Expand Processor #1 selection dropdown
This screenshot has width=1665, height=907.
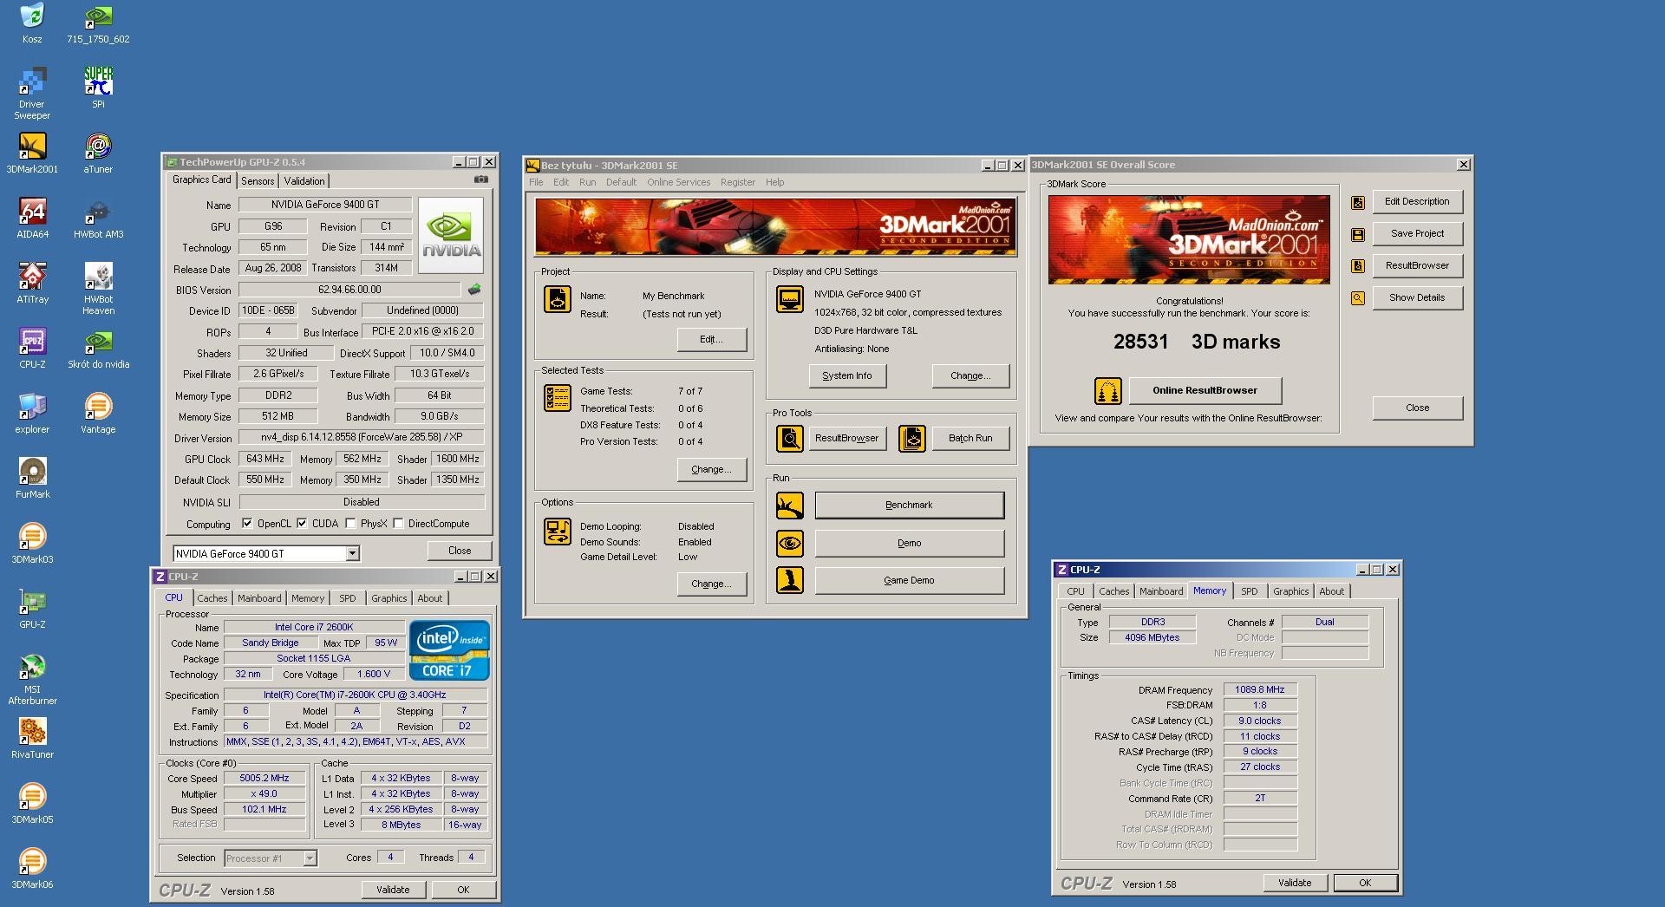click(310, 858)
